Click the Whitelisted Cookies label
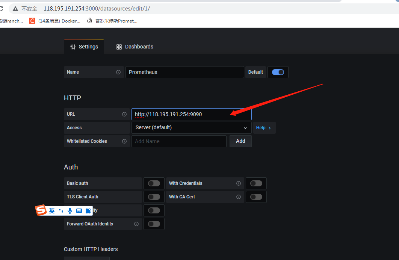The width and height of the screenshot is (399, 260). 87,141
